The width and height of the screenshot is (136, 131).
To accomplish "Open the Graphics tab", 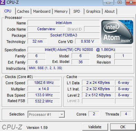I will [x=93, y=11].
